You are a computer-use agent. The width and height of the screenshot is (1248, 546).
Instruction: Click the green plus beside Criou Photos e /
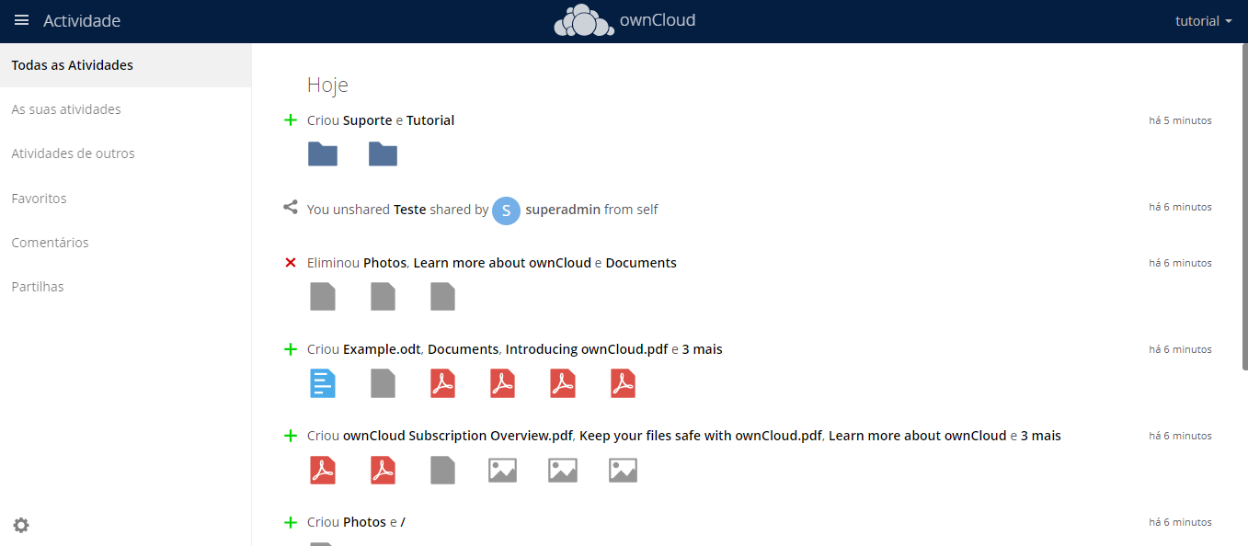coord(291,522)
